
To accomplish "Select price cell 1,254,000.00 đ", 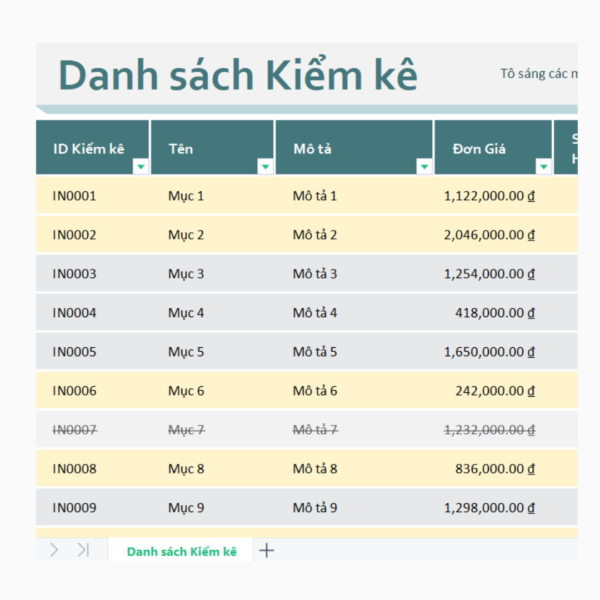I will pyautogui.click(x=493, y=273).
